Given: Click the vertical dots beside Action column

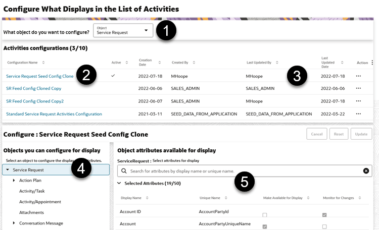Looking at the screenshot, I should coord(372,63).
